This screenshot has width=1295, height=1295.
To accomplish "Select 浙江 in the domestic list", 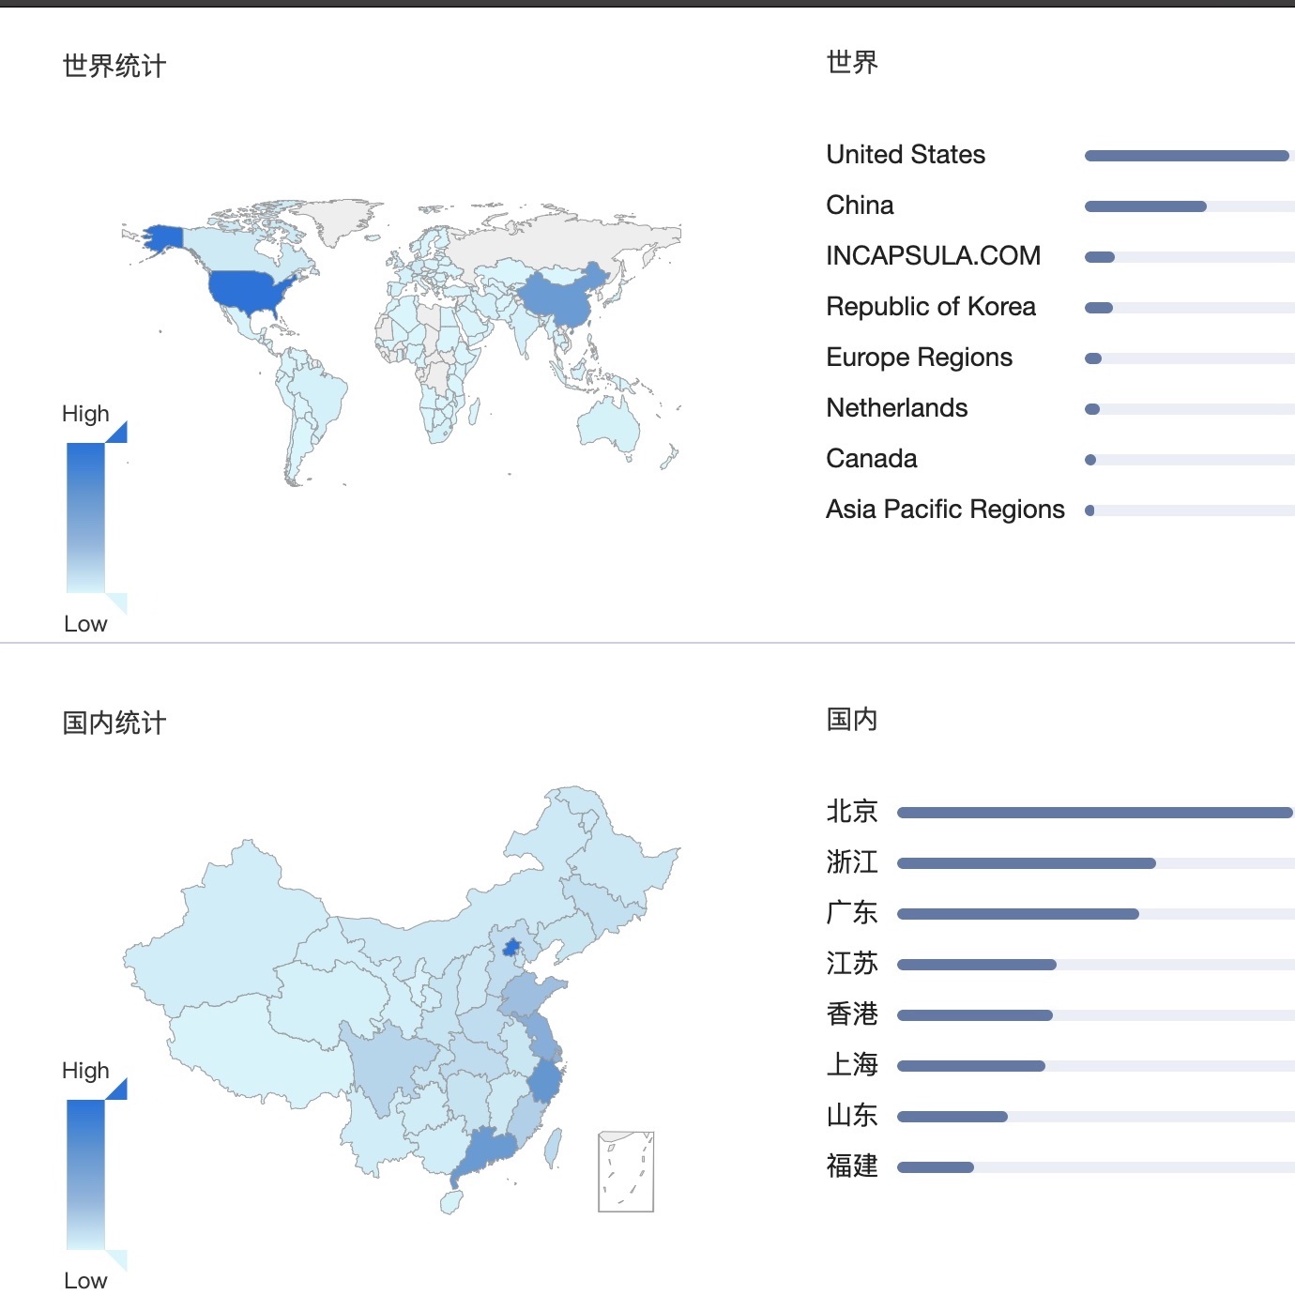I will coord(852,862).
